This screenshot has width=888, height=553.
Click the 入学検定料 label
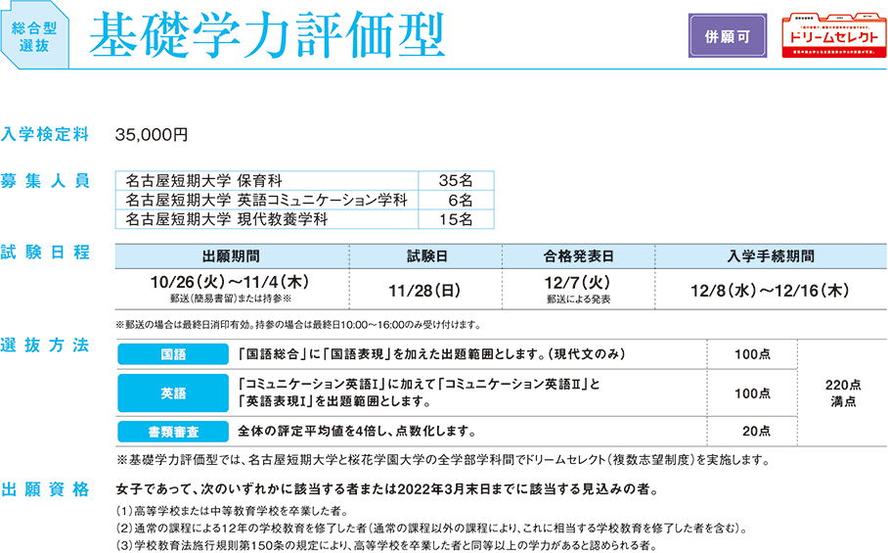(x=45, y=134)
